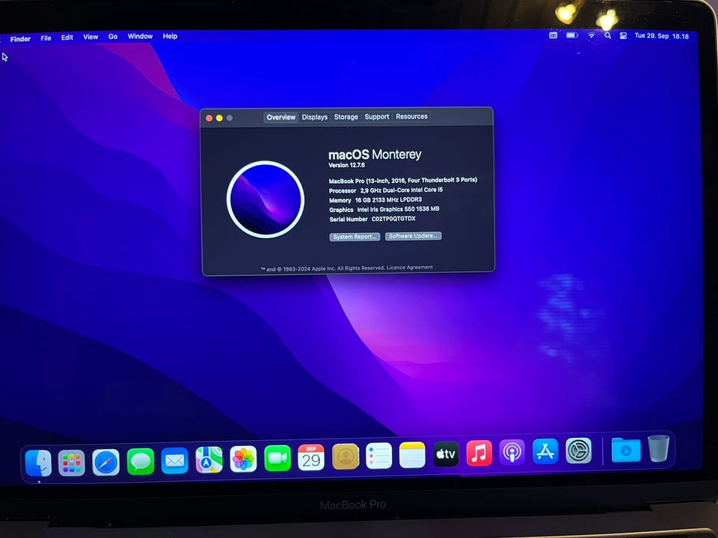This screenshot has height=538, width=718.
Task: Open Control Center from the menu bar
Action: point(623,36)
